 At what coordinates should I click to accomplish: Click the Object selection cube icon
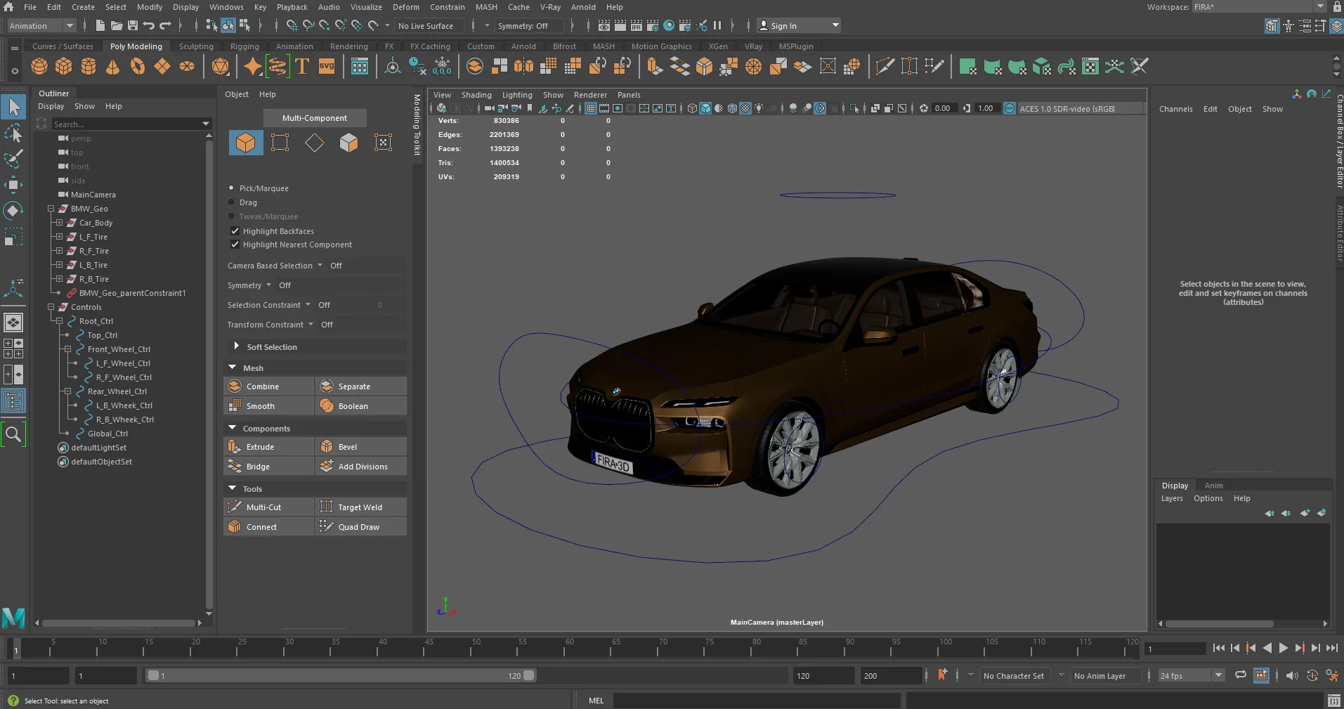click(245, 143)
